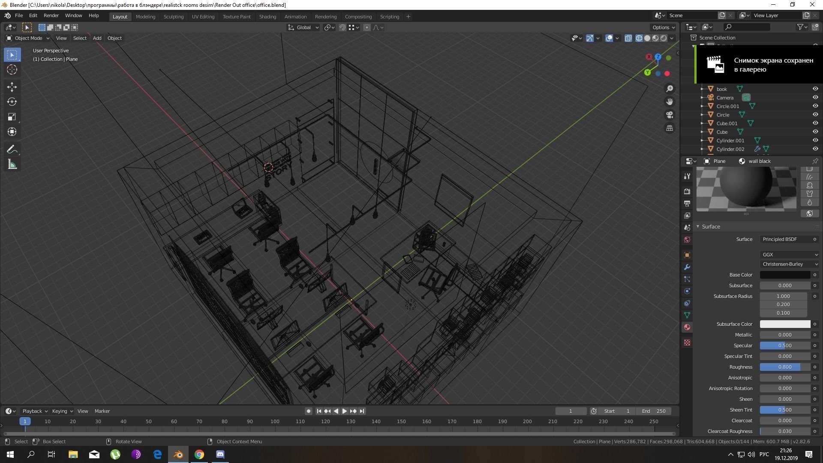Toggle camera view icon in viewport
The image size is (823, 463).
(669, 115)
